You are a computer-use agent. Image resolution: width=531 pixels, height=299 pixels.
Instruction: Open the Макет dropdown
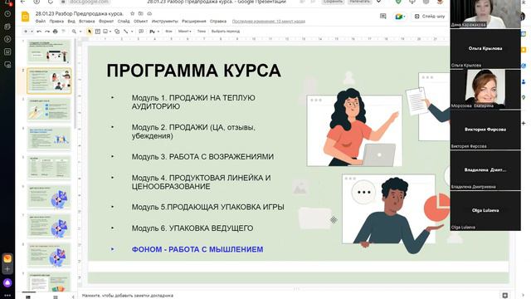pos(184,32)
